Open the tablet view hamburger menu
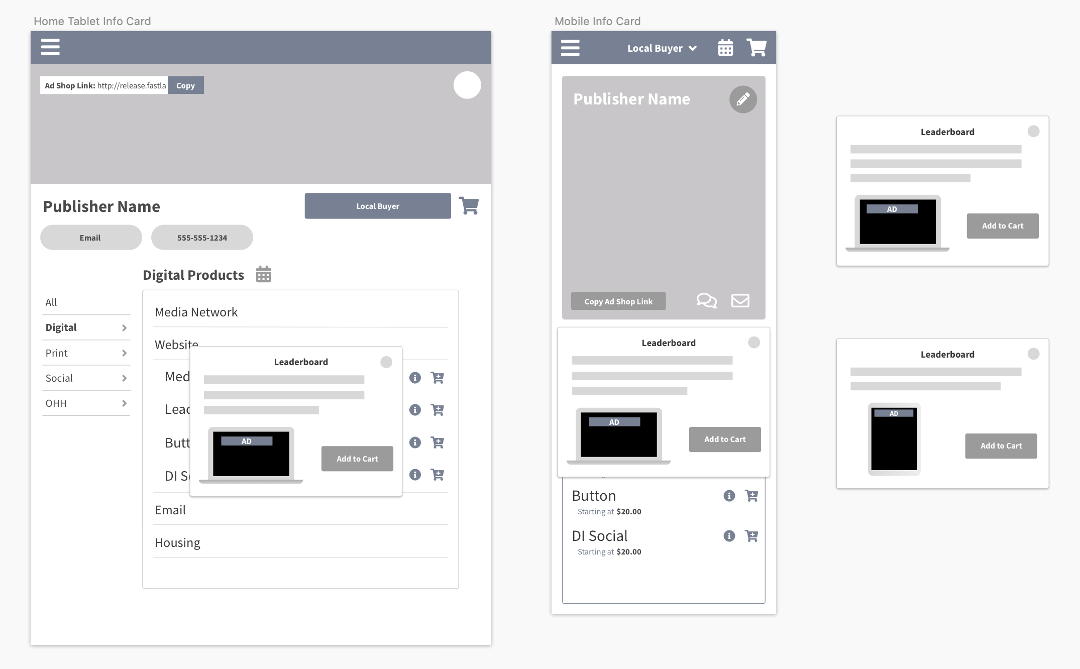The width and height of the screenshot is (1080, 669). coord(50,47)
